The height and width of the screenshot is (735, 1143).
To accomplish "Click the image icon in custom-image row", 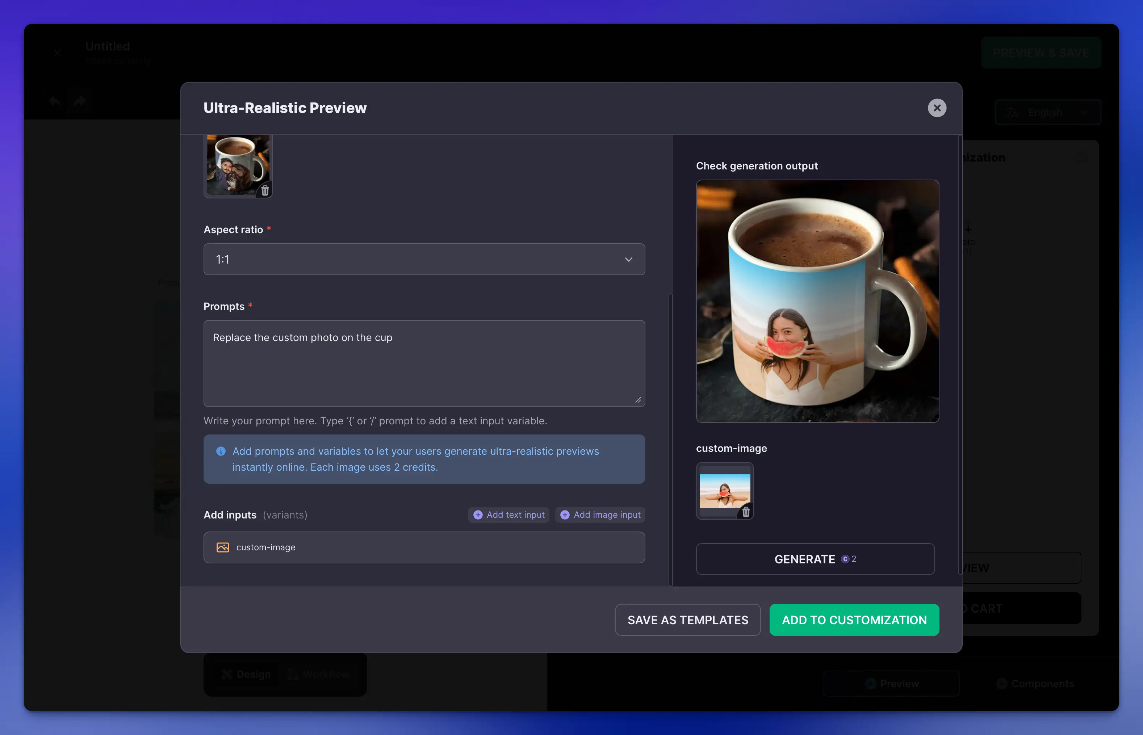I will (x=222, y=547).
